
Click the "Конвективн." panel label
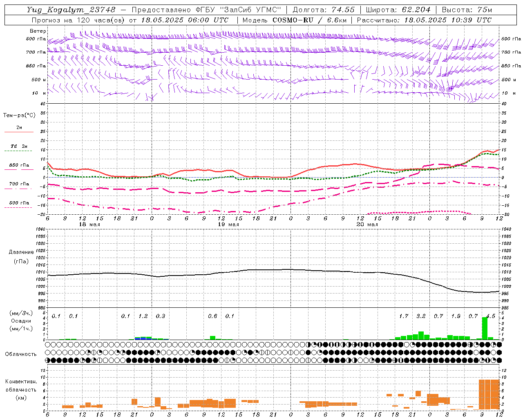[21, 381]
